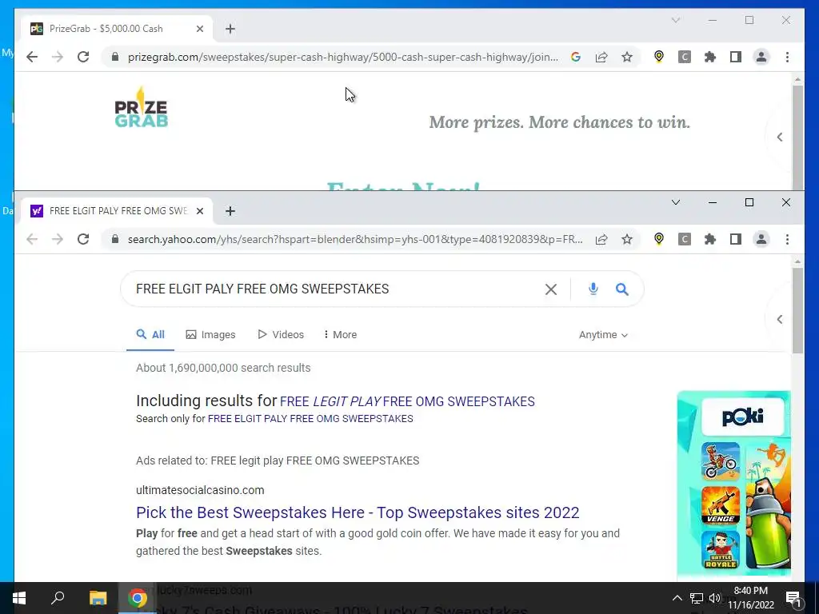This screenshot has height=614, width=819.
Task: Click the Yahoo window address bar
Action: pos(355,239)
